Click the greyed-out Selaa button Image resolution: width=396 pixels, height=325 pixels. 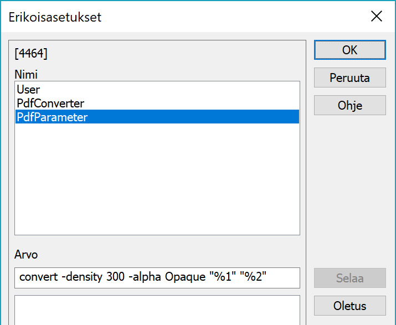349,278
